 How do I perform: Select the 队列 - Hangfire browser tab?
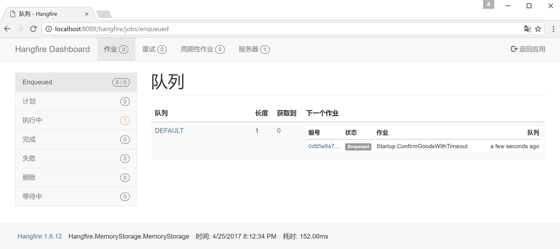(48, 14)
